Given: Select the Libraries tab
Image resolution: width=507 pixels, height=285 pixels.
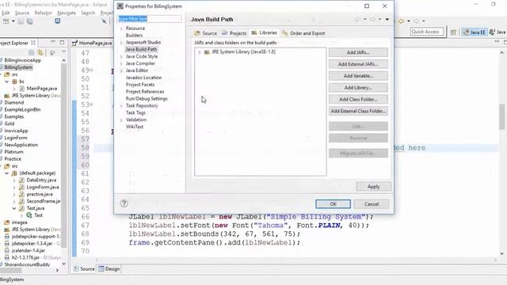Looking at the screenshot, I should (x=264, y=32).
